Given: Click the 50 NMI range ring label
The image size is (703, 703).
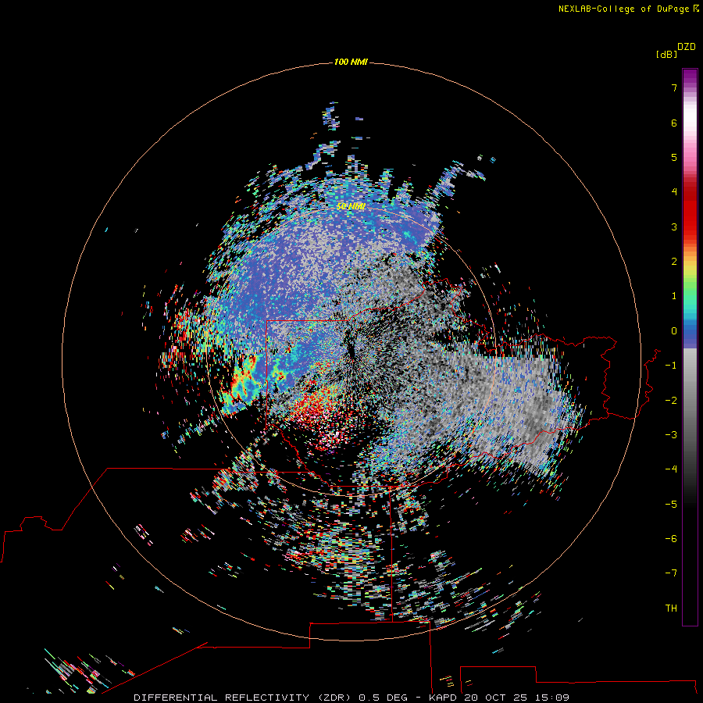Looking at the screenshot, I should [x=351, y=206].
